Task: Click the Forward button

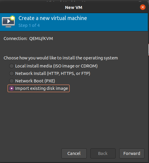Action: point(132,153)
